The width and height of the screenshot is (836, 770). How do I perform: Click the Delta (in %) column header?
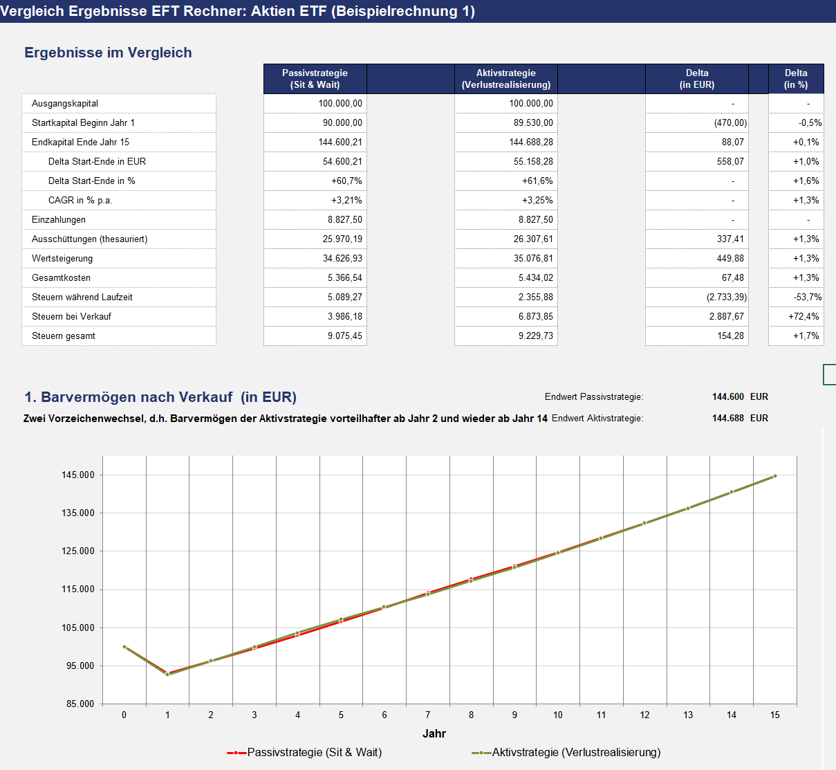tap(796, 78)
